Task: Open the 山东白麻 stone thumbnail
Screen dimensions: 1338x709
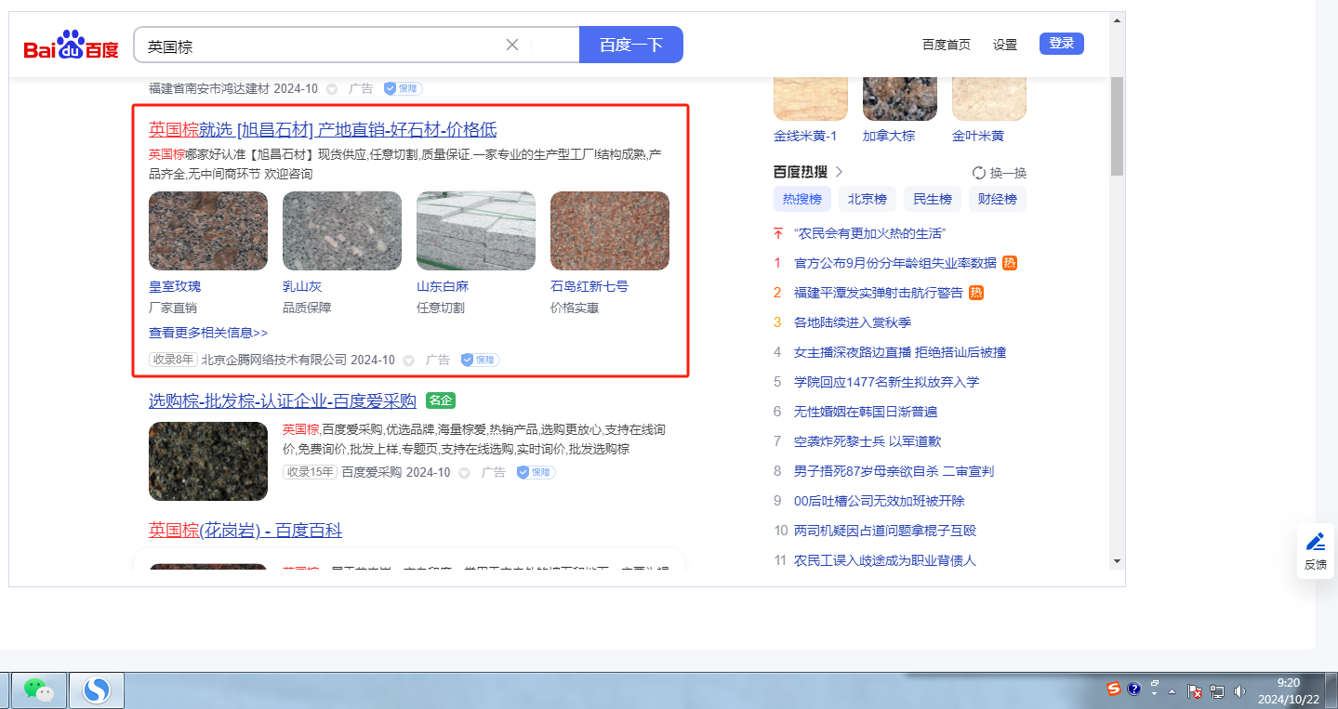Action: coord(476,231)
